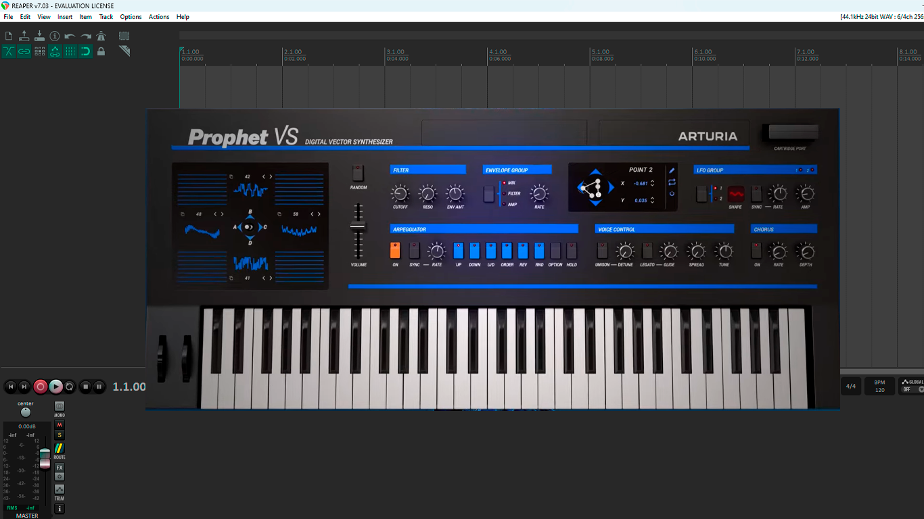Open the Track menu

click(106, 17)
